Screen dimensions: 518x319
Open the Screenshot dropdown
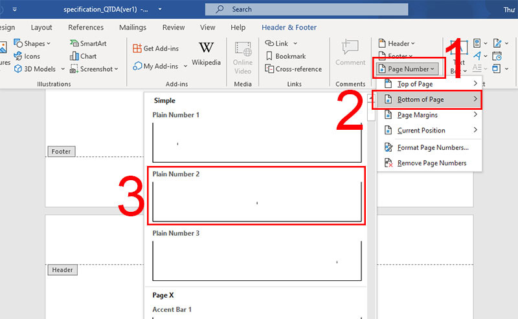coord(94,69)
